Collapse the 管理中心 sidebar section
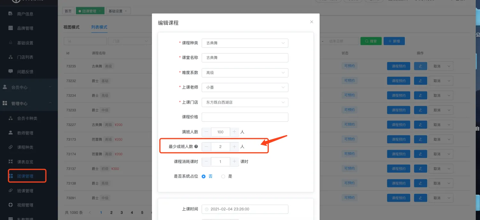 (x=50, y=103)
